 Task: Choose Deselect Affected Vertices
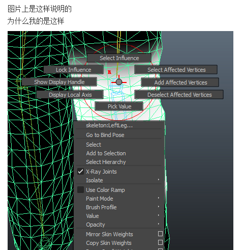coord(179,95)
